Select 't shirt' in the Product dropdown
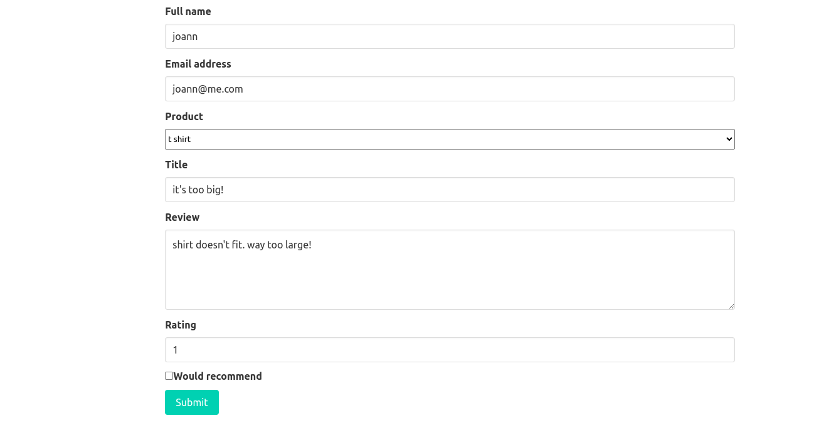This screenshot has height=428, width=819. (450, 139)
